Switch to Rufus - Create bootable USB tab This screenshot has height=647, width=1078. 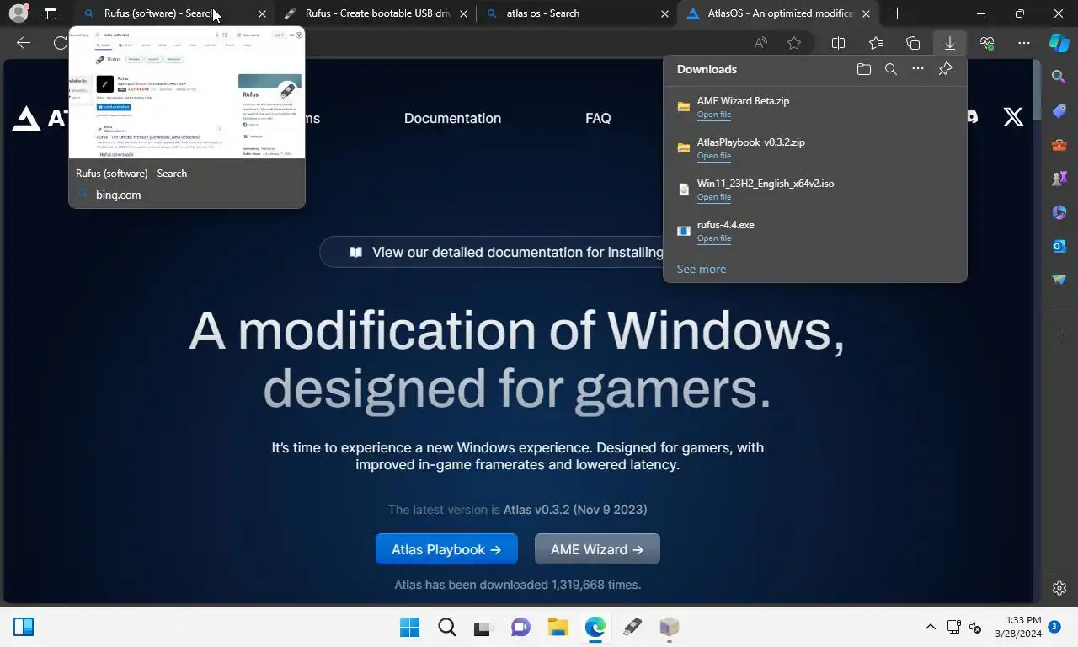(377, 13)
